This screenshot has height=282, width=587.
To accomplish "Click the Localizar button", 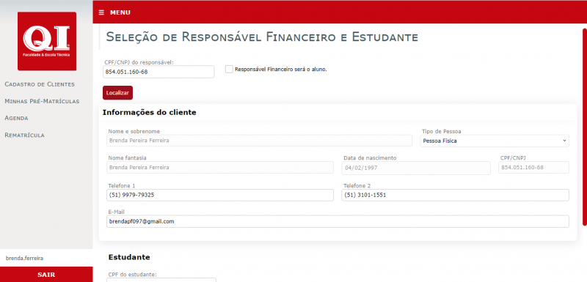I will (117, 92).
